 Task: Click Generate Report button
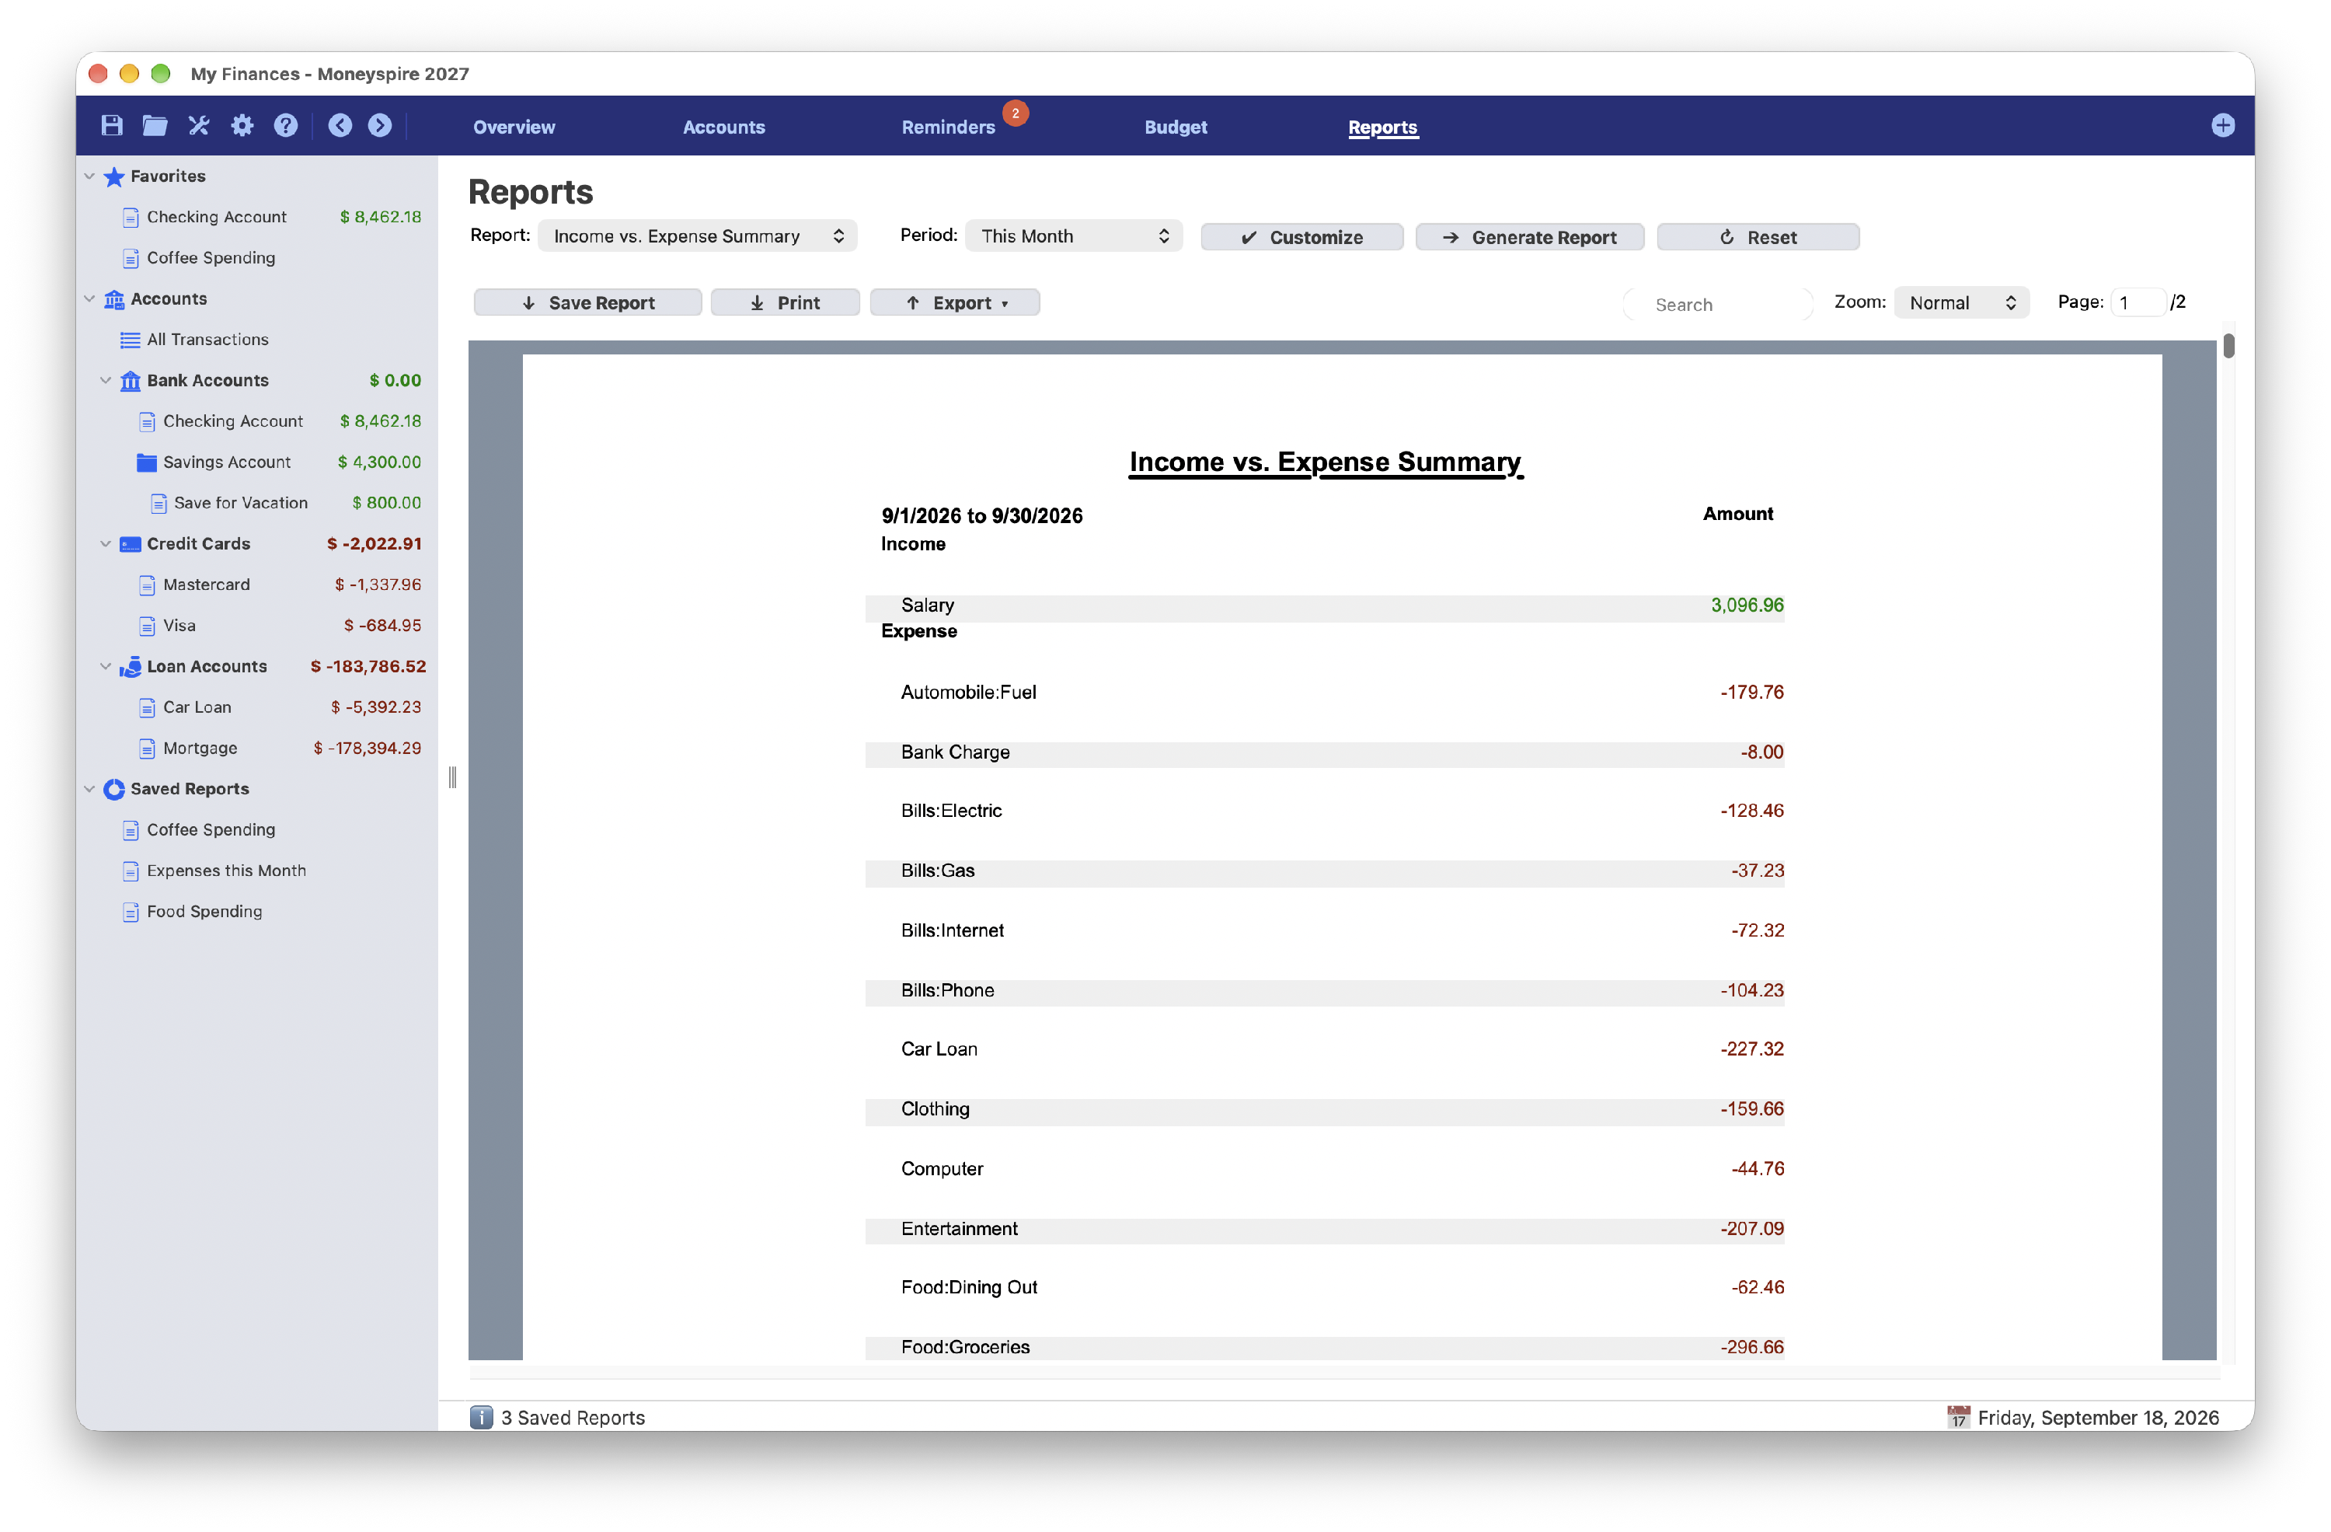coord(1530,237)
